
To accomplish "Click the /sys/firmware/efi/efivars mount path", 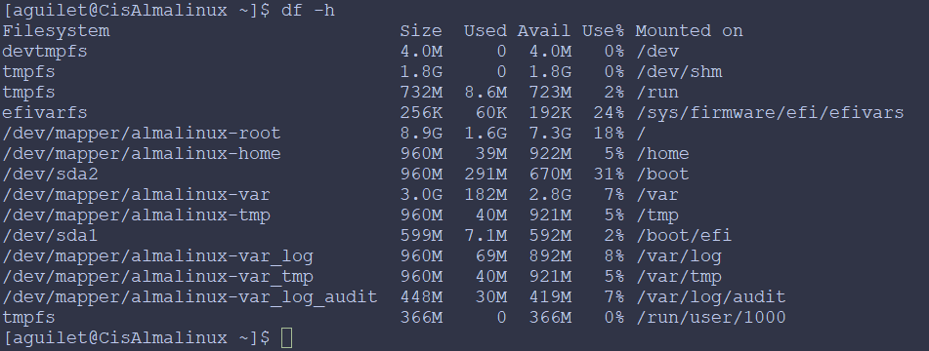I will [x=770, y=113].
